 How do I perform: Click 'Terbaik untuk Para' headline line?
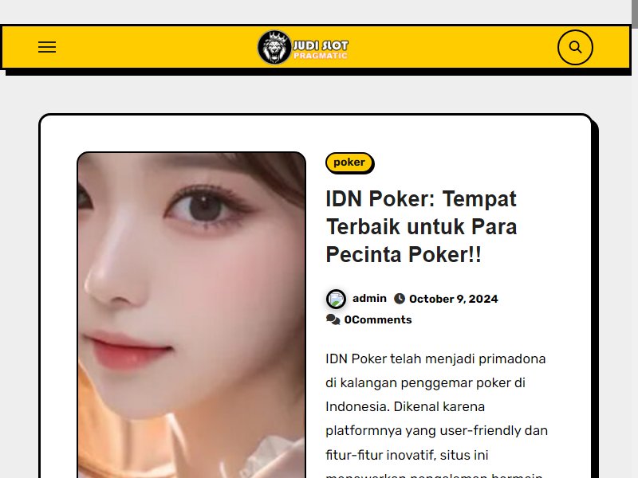pos(422,227)
